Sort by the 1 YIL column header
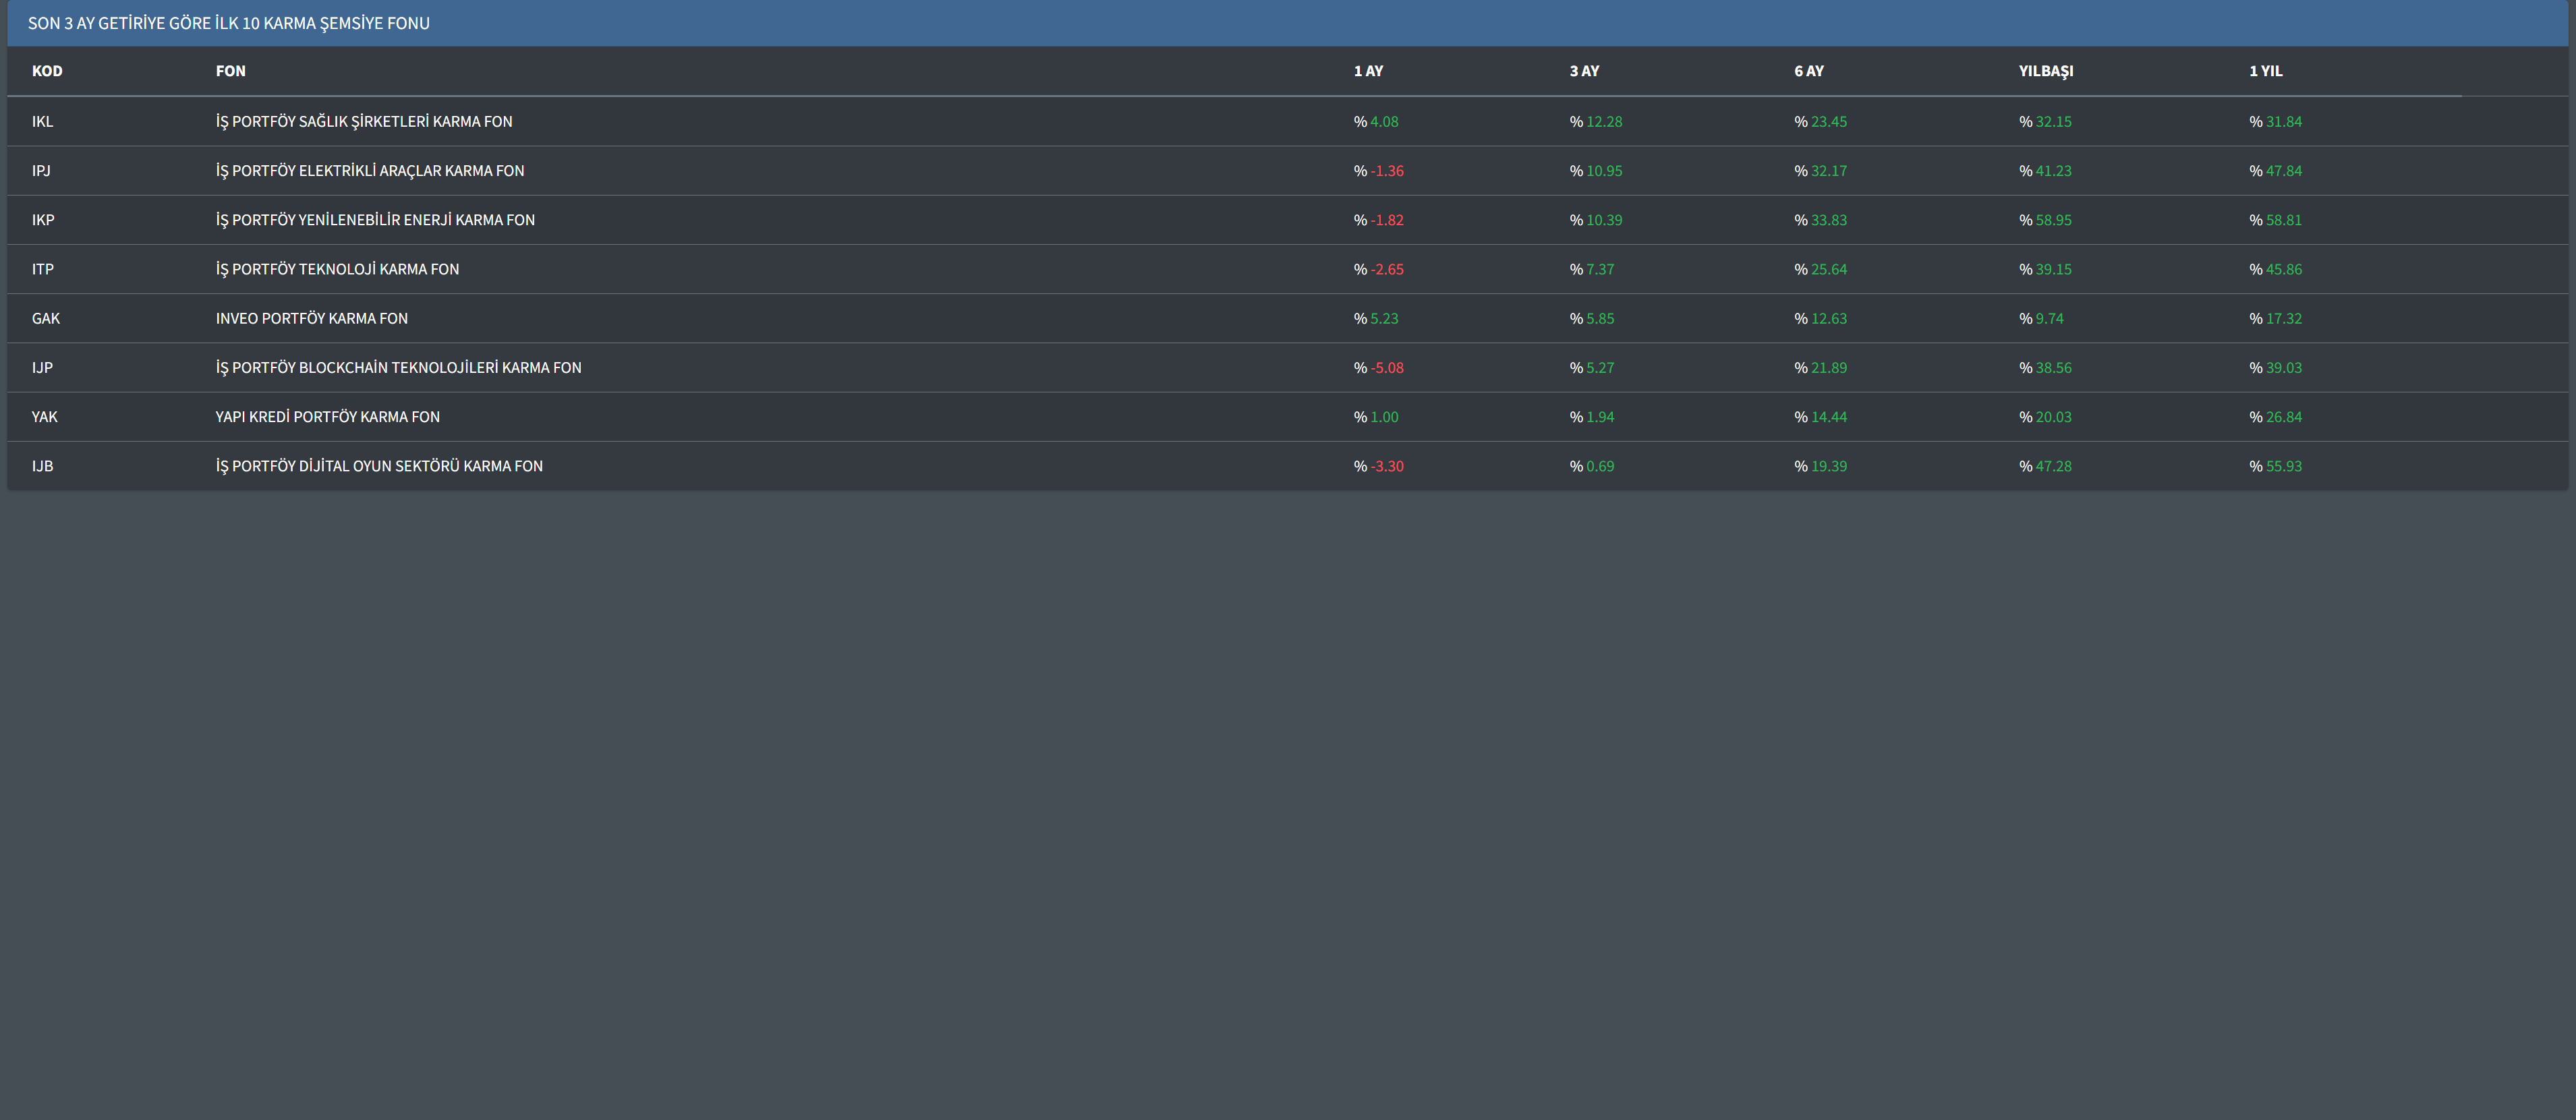Screen dimensions: 2576x1120 tap(2265, 71)
